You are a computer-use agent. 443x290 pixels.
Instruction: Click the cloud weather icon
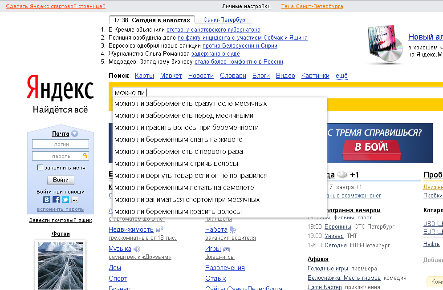coord(342,174)
